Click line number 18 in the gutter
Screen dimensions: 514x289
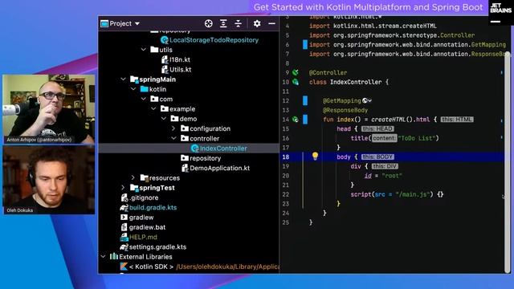coord(286,157)
